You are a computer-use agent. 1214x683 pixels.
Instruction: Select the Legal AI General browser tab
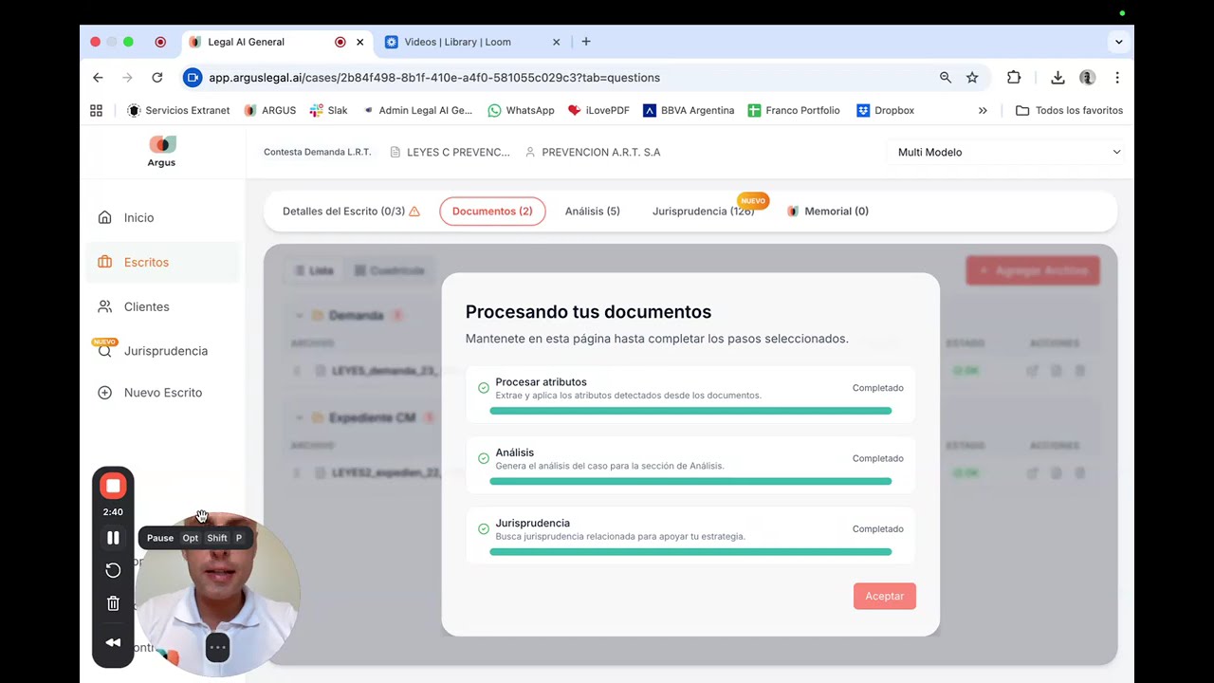point(247,42)
